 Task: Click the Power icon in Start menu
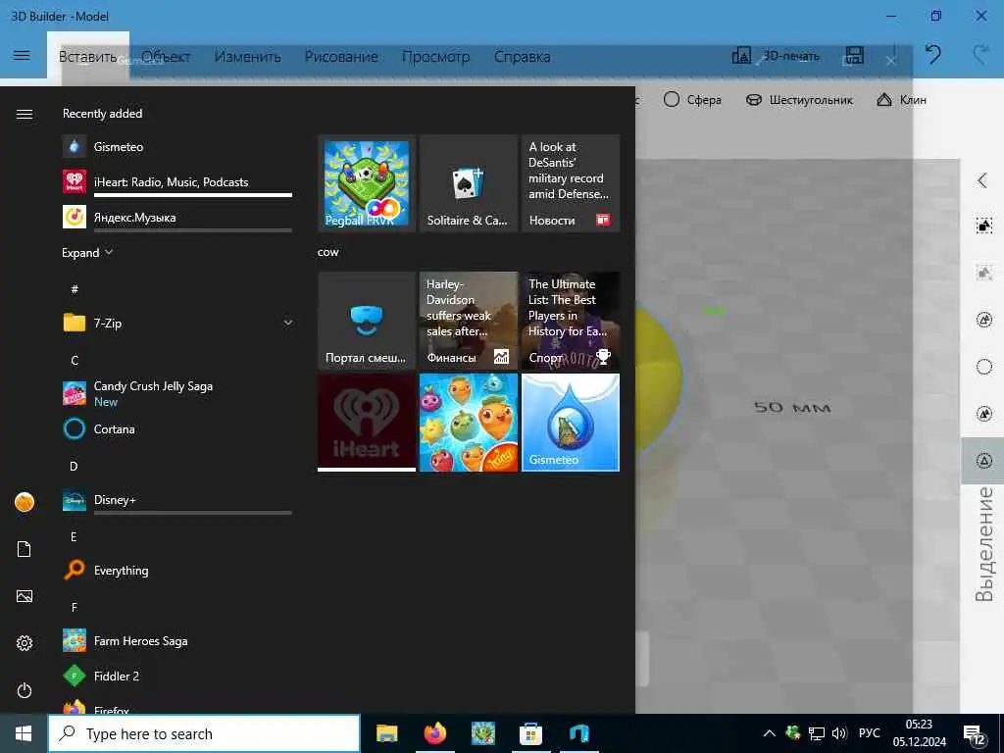pyautogui.click(x=25, y=690)
